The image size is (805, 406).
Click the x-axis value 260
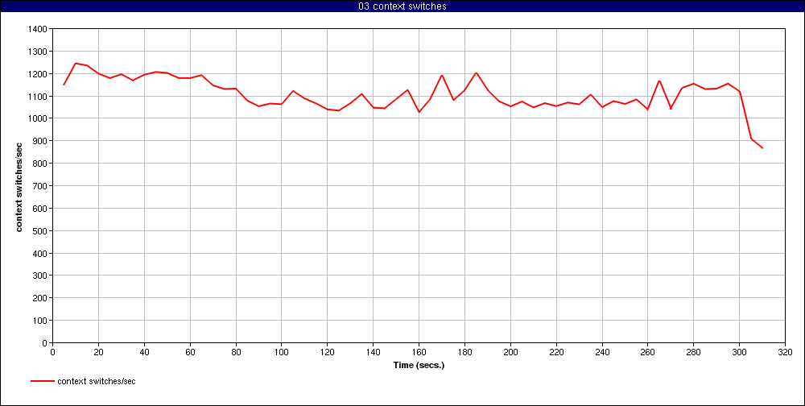[x=647, y=352]
